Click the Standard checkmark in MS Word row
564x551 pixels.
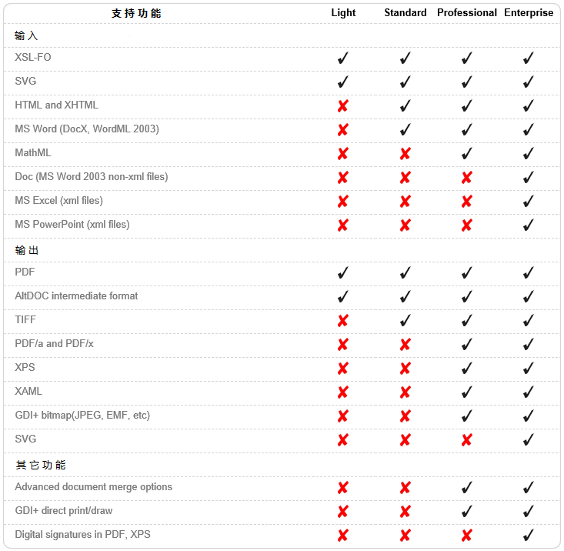coord(405,129)
